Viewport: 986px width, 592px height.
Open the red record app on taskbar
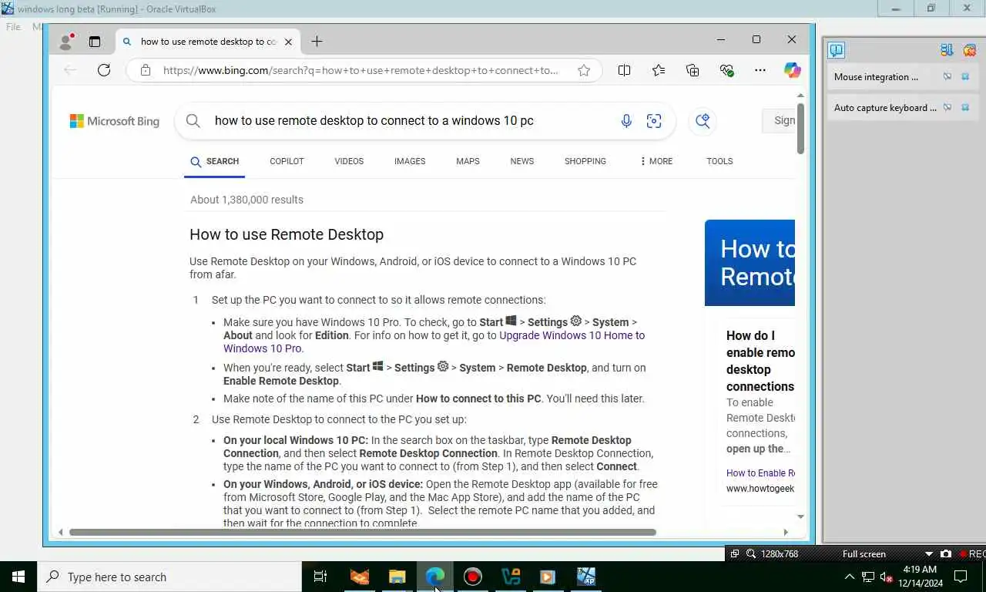(472, 577)
